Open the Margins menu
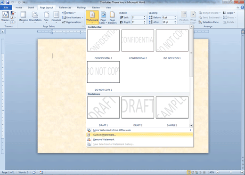Image resolution: width=245 pixels, height=175 pixels. click(x=23, y=17)
